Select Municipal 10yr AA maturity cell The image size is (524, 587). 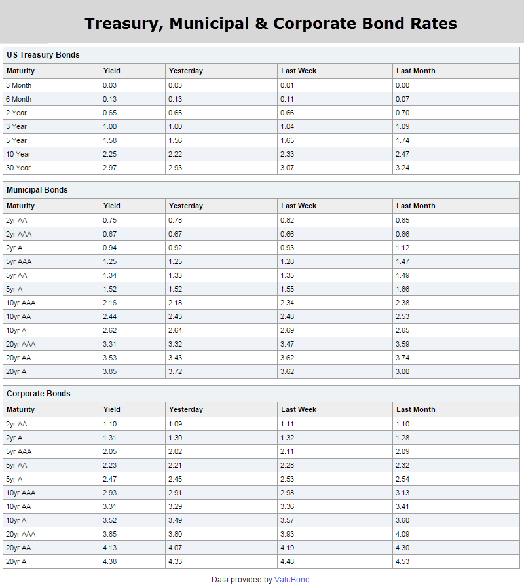[18, 316]
